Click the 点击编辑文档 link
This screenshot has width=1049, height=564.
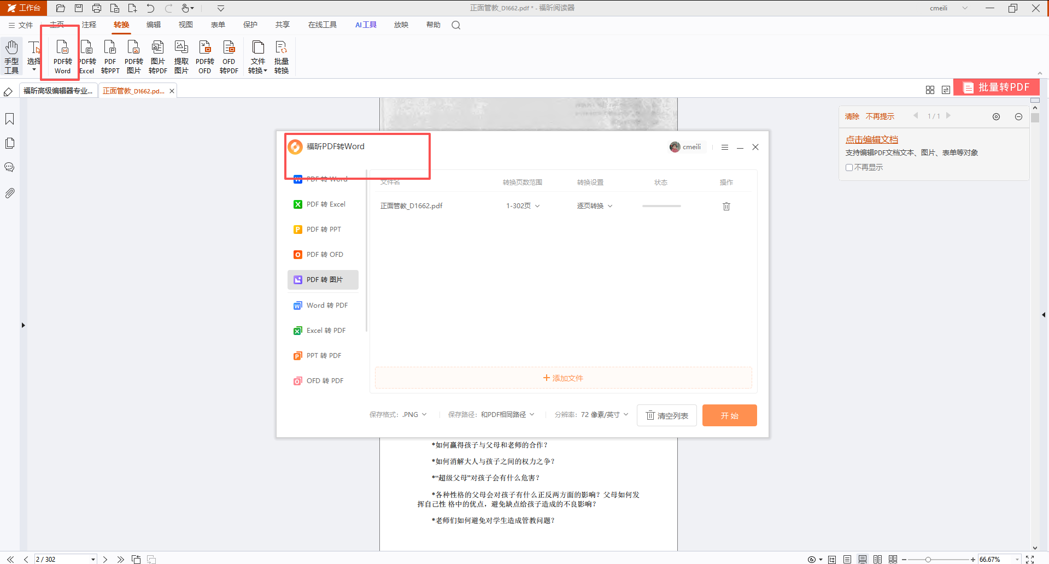tap(872, 140)
